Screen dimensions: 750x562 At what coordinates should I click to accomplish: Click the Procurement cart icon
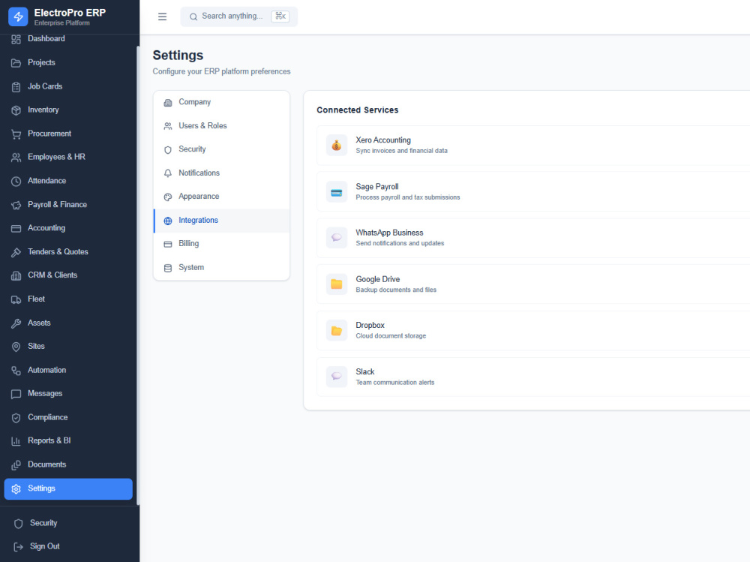tap(16, 134)
